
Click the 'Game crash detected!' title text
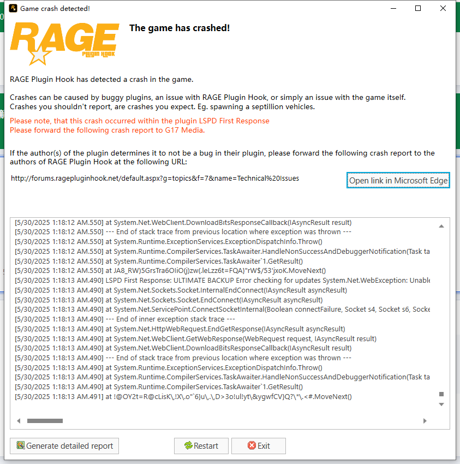(55, 8)
